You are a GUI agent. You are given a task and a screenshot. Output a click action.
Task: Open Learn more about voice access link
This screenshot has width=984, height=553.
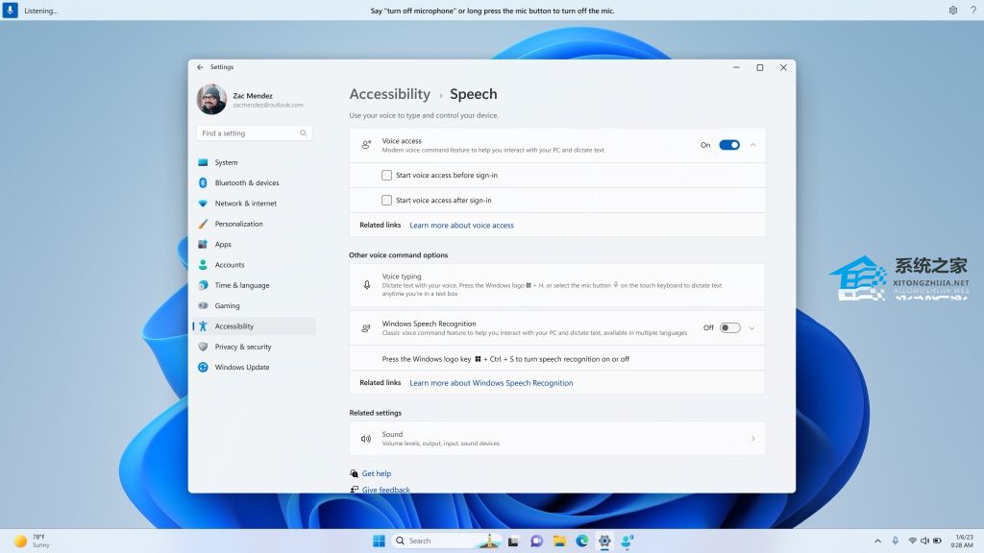point(461,225)
